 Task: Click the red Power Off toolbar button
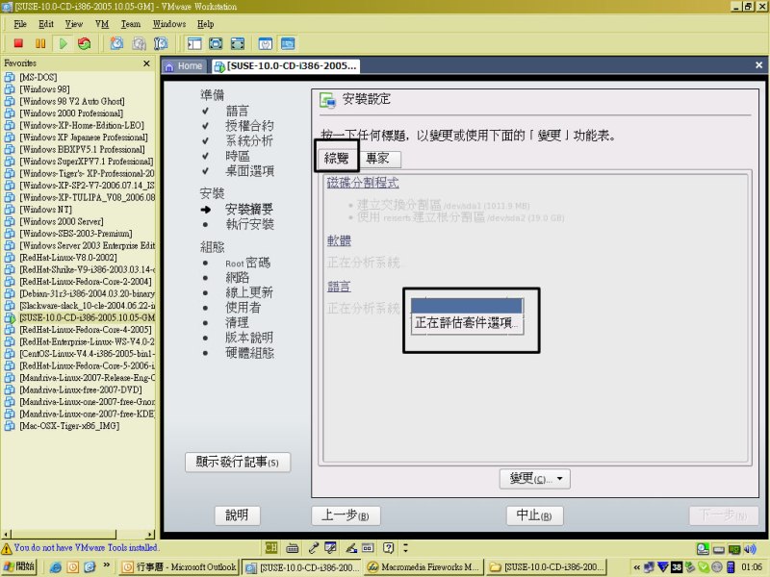pyautogui.click(x=18, y=43)
